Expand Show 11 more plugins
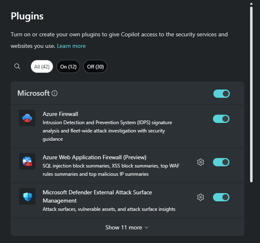This screenshot has height=243, width=260. coord(128,227)
